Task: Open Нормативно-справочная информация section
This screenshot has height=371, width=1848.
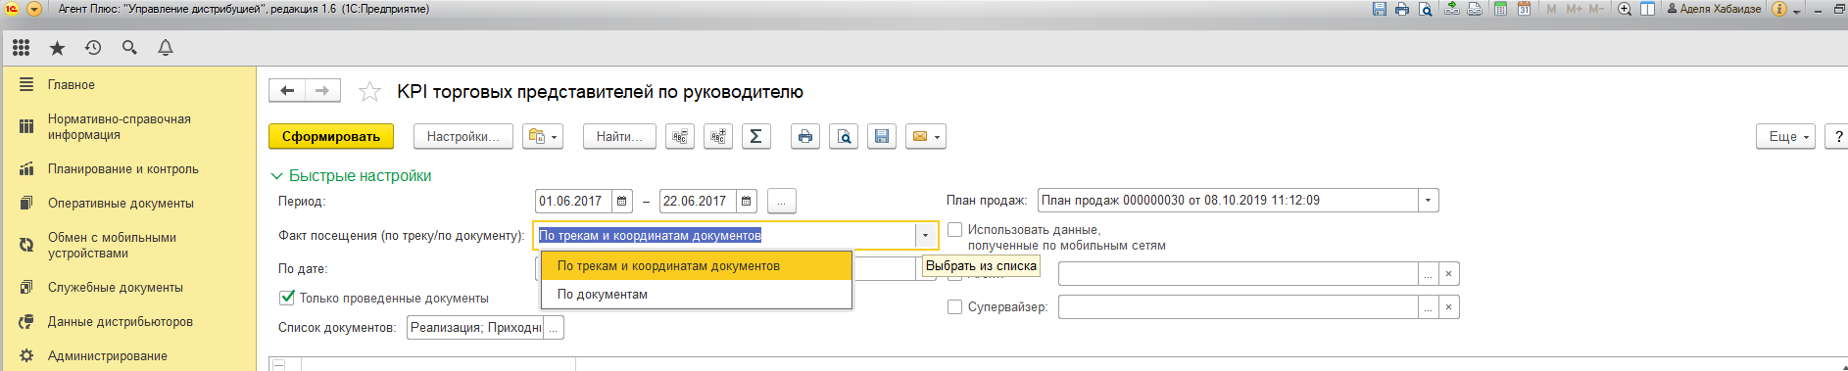Action: point(127,127)
